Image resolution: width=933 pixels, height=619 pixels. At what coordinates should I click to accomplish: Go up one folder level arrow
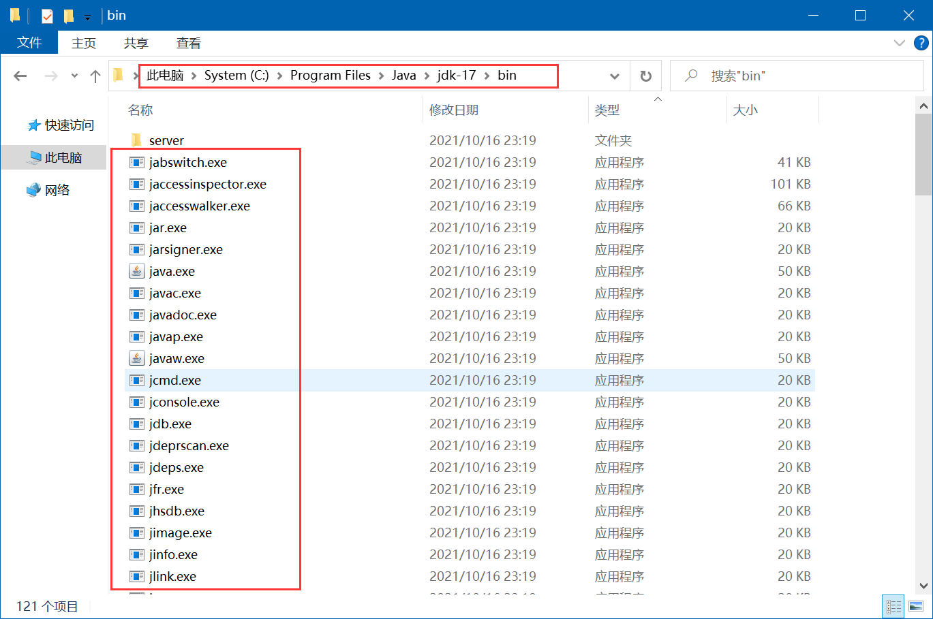(95, 76)
